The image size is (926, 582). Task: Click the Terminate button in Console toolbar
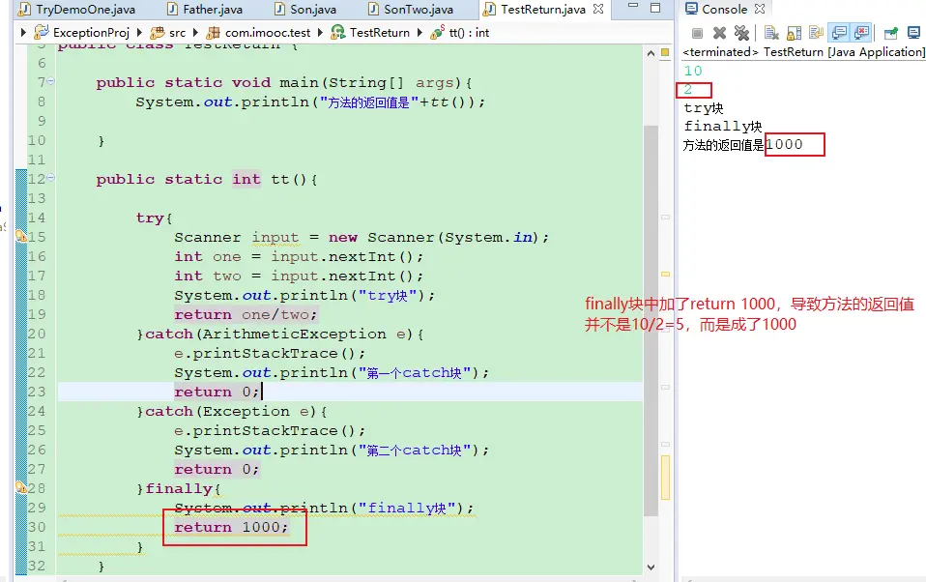(697, 34)
